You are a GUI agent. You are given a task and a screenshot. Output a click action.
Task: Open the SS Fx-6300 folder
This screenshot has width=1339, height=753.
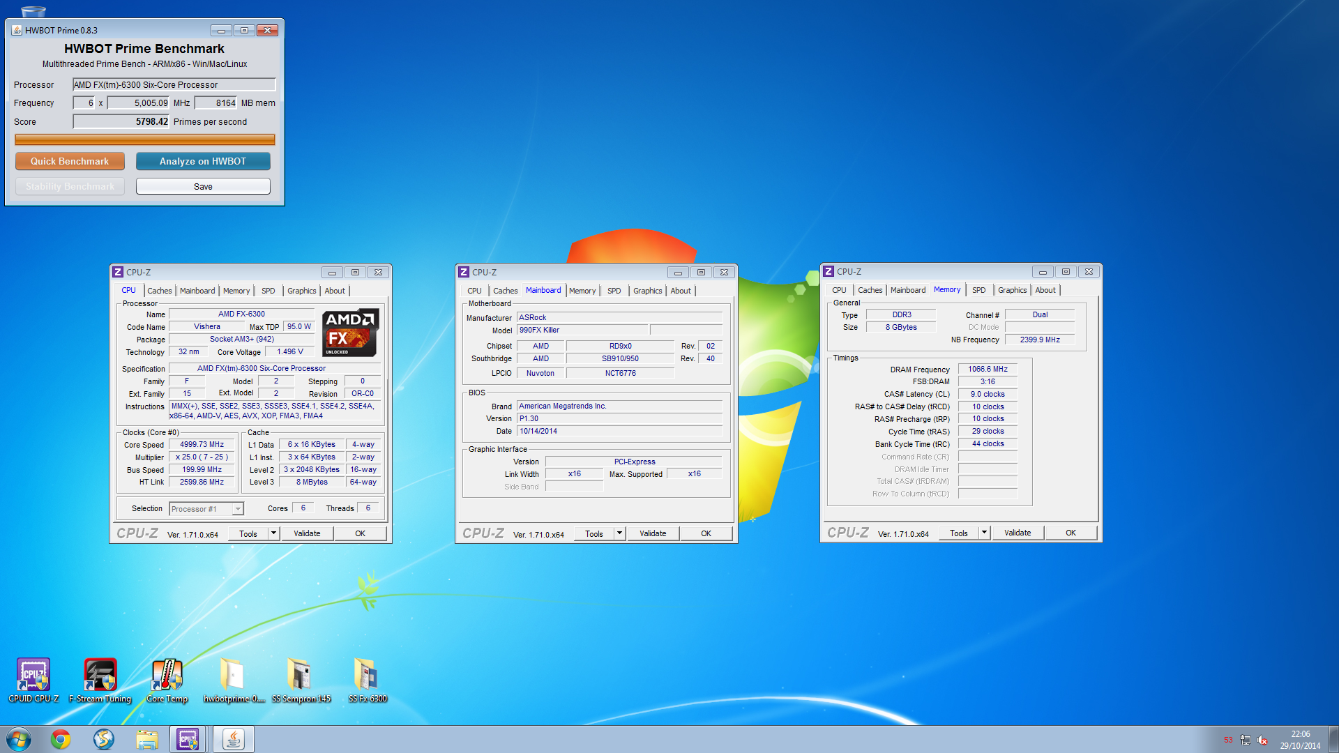point(368,680)
